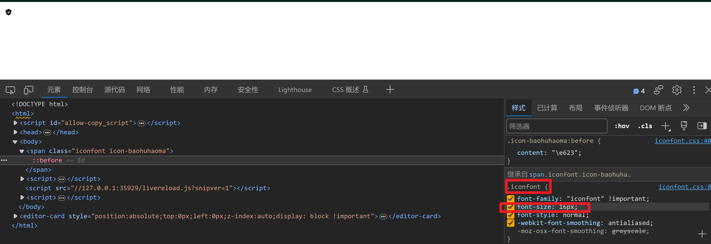The height and width of the screenshot is (244, 711).
Task: Expand the last script node in body
Action: (x=22, y=198)
